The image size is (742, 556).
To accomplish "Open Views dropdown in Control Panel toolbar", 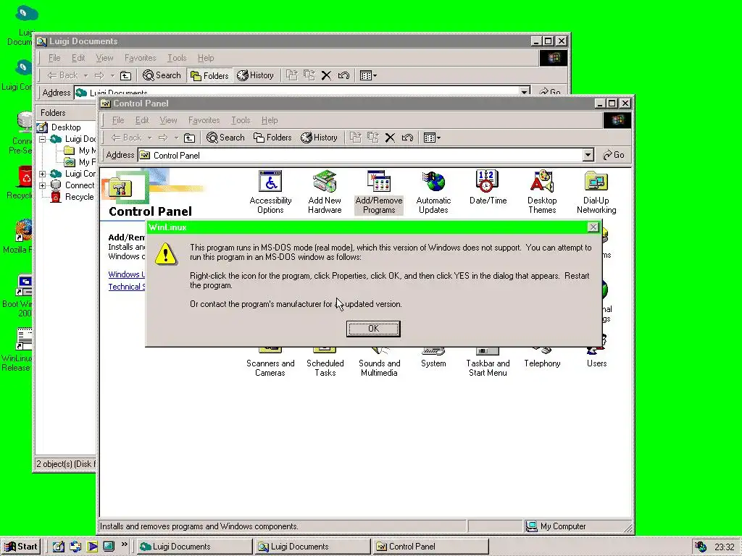I will (432, 138).
